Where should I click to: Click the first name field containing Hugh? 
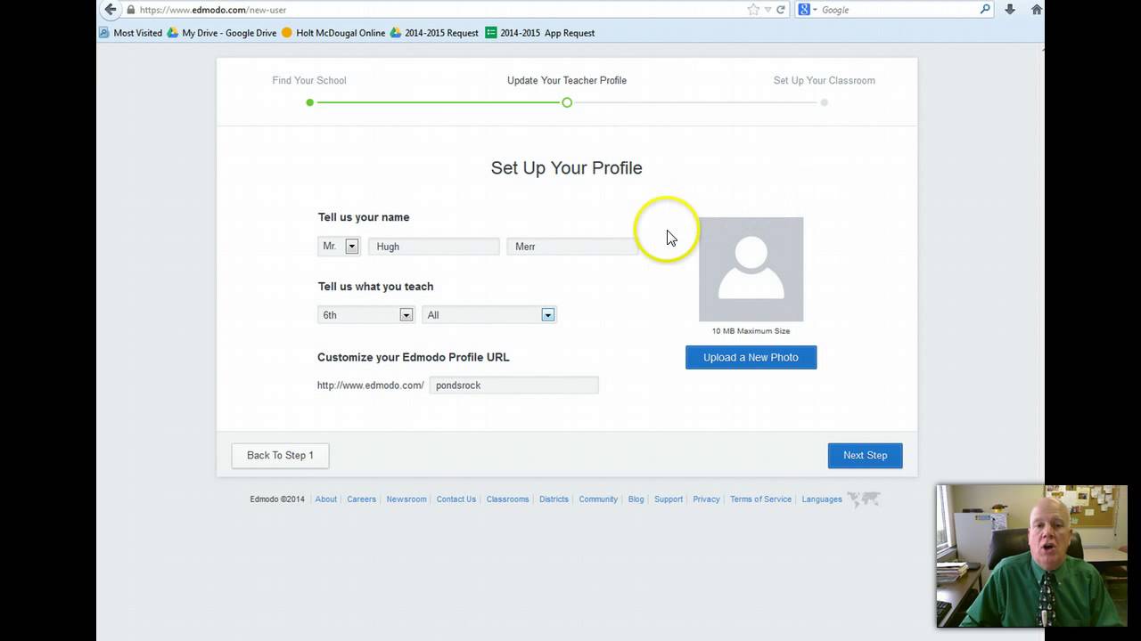click(x=434, y=247)
